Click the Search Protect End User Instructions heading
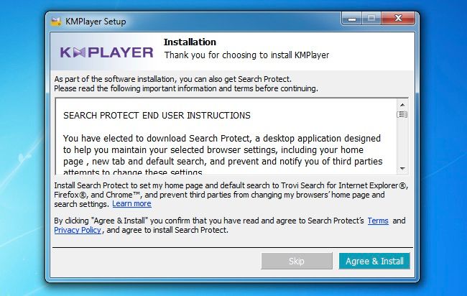467x296 pixels. coord(157,116)
